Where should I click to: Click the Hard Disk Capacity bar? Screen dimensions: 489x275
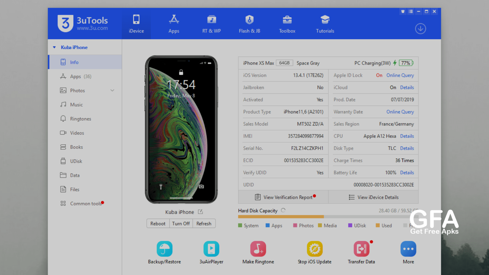[x=328, y=217]
